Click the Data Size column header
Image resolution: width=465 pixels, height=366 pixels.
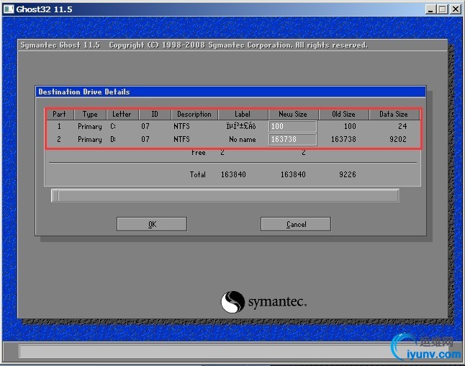click(393, 114)
